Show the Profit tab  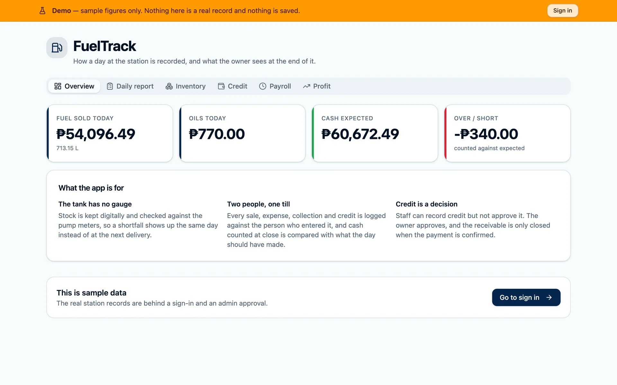pos(317,86)
